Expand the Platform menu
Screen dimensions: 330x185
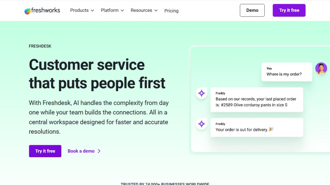coord(112,10)
